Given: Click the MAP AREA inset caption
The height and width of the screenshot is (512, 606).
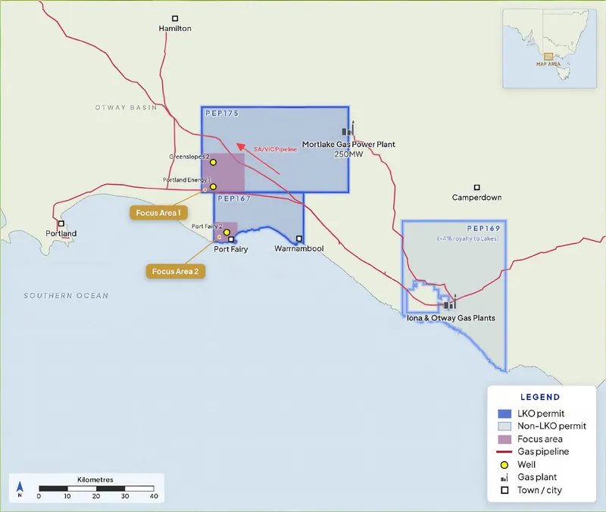Looking at the screenshot, I should pos(548,64).
